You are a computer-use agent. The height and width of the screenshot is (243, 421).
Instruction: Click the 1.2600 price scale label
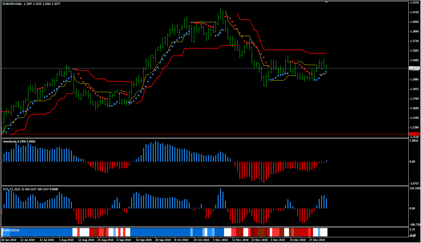[414, 108]
